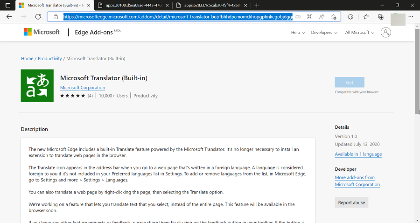Open the tab actions menu icon
The width and height of the screenshot is (420, 223).
point(8,5)
